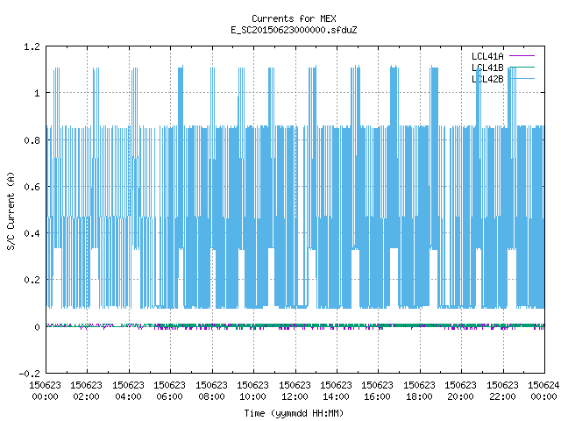The width and height of the screenshot is (561, 421).
Task: Click the x-axis tick 150623 08:00
Action: point(211,391)
